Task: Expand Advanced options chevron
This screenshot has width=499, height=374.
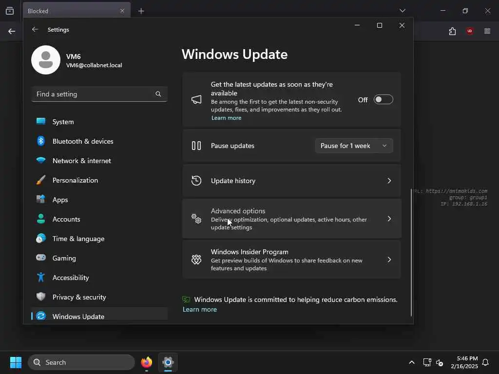Action: [x=389, y=219]
